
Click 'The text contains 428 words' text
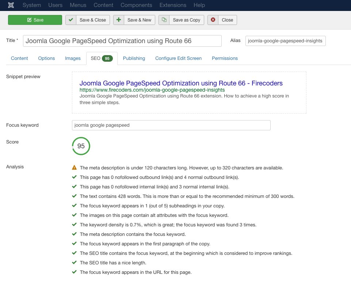(187, 196)
